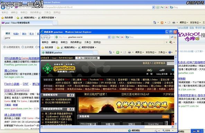Click the gamebase logo on the page
Viewport: 205px width, 133px height.
(59, 68)
